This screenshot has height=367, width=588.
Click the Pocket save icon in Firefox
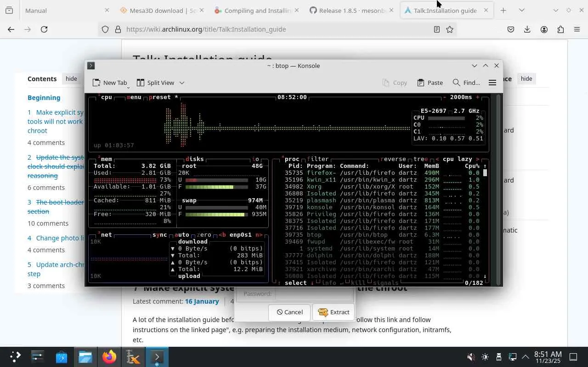pyautogui.click(x=510, y=29)
